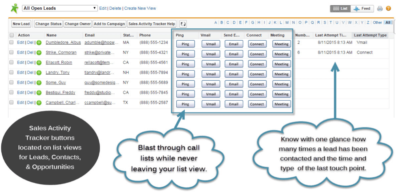Screen dimensions: 396x192
Task: Click green plus icon in Strike, Cormoran row
Action: [39, 53]
